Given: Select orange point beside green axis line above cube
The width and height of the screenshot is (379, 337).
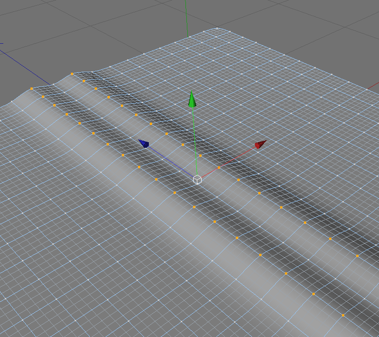Looking at the screenshot, I should click(200, 156).
